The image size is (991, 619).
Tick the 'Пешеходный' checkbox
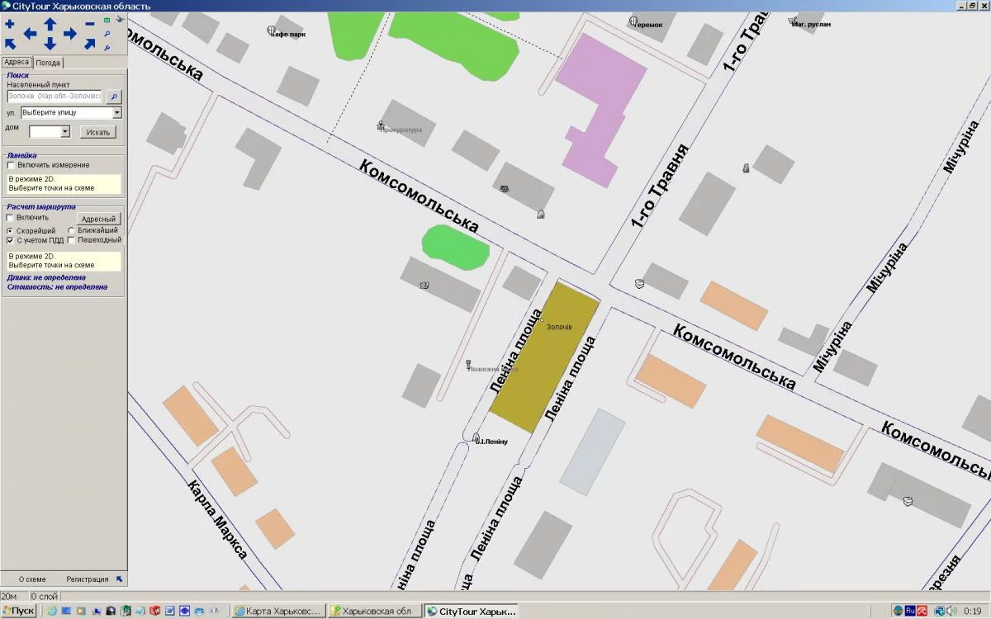(71, 240)
